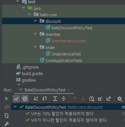The width and height of the screenshot is (125, 127).
Task: Open the .gitignore file
Action: (31, 67)
